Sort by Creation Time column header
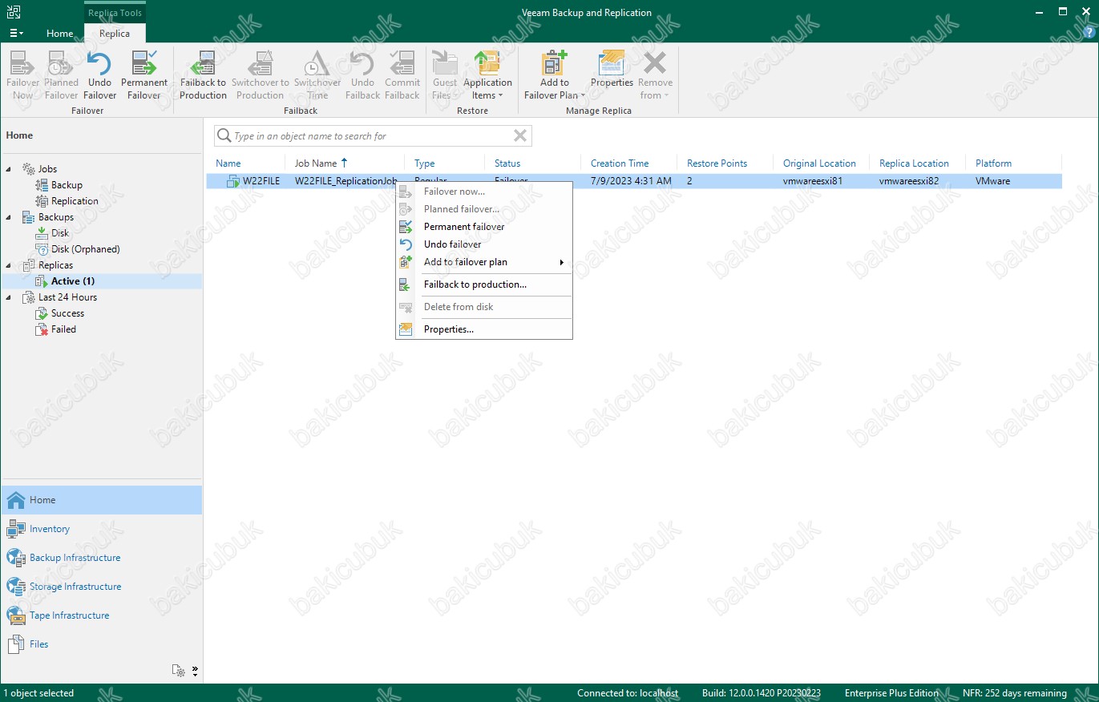 620,163
